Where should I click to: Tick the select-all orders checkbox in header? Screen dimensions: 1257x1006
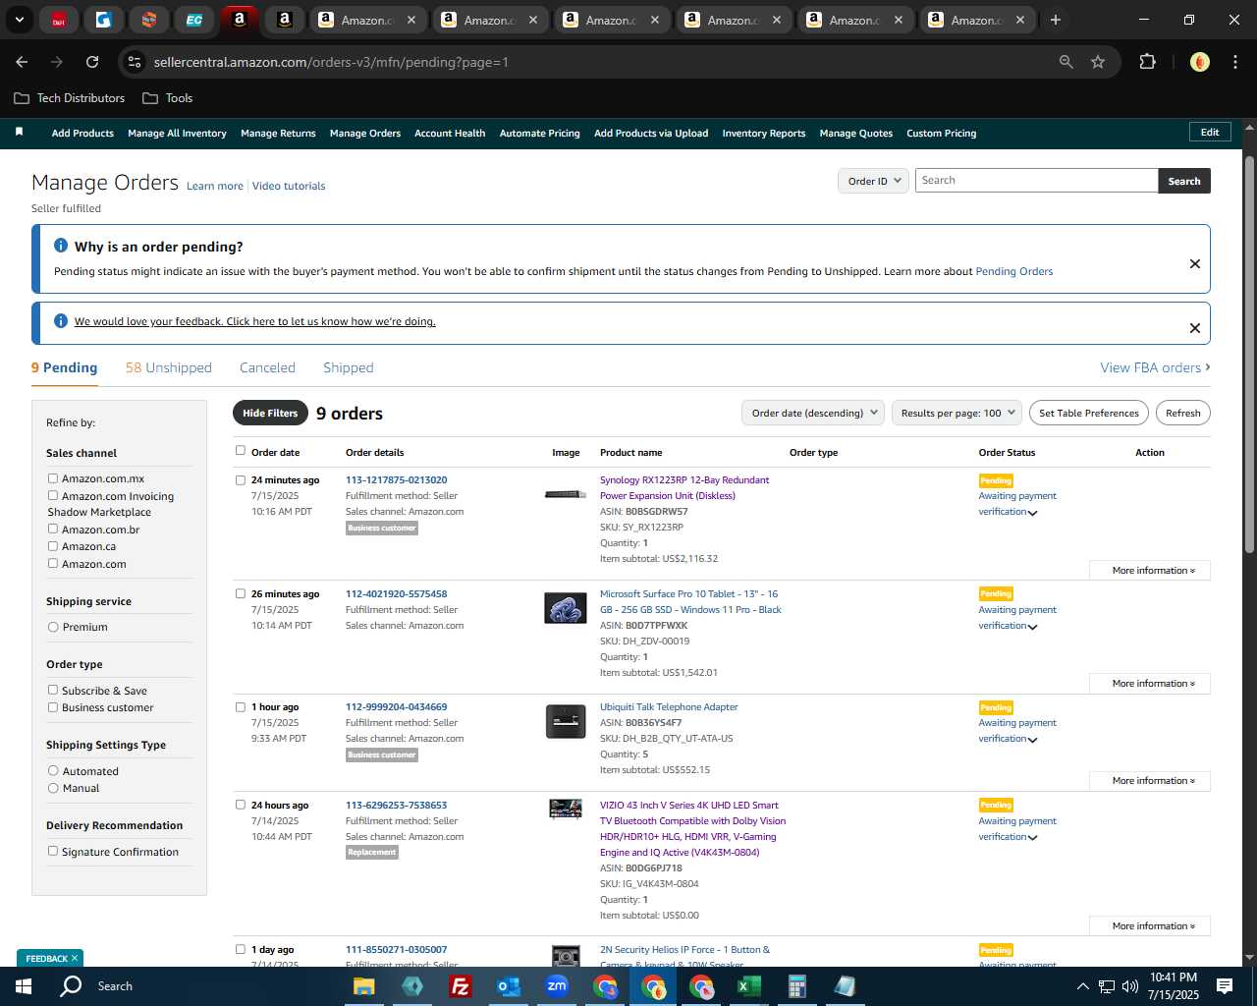click(240, 450)
